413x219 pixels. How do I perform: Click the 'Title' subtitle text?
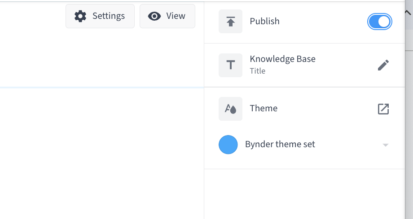pos(258,71)
